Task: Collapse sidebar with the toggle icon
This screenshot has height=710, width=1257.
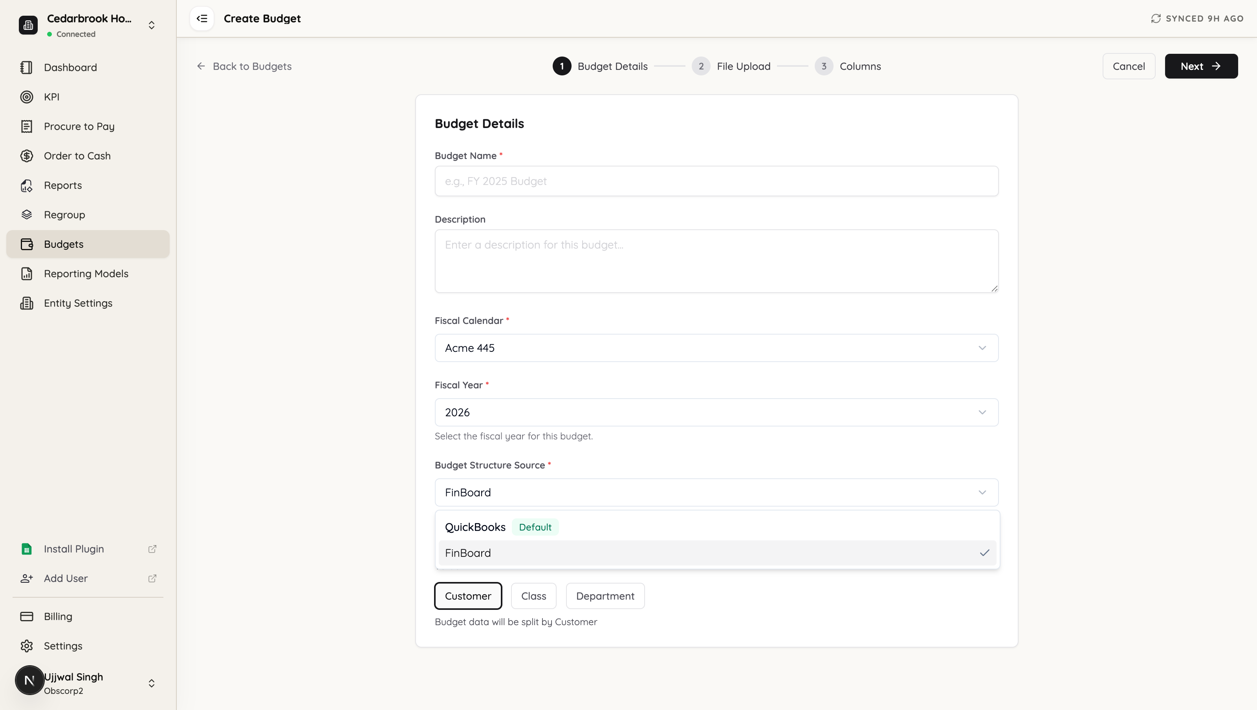Action: [202, 18]
